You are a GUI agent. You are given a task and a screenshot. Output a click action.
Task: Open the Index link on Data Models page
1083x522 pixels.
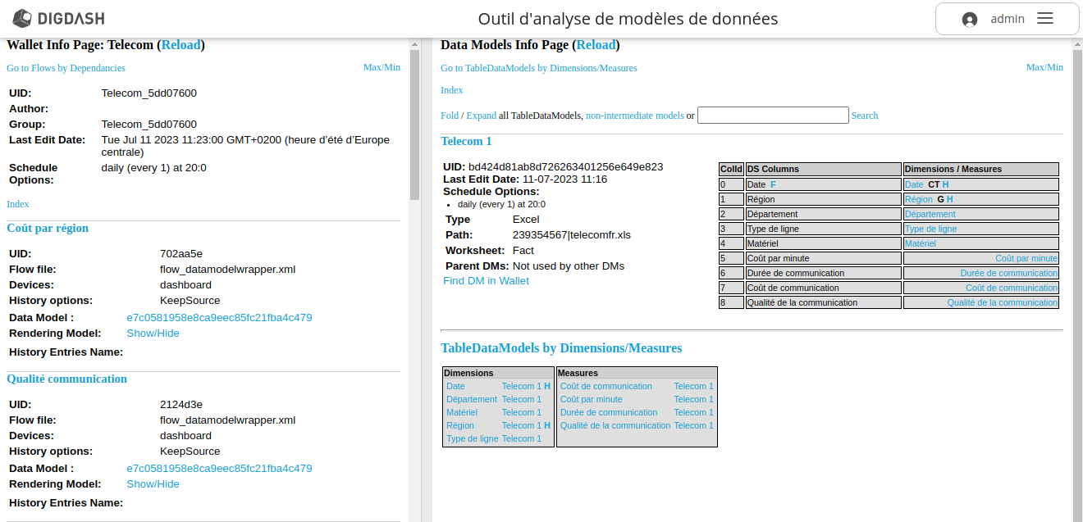(x=451, y=90)
